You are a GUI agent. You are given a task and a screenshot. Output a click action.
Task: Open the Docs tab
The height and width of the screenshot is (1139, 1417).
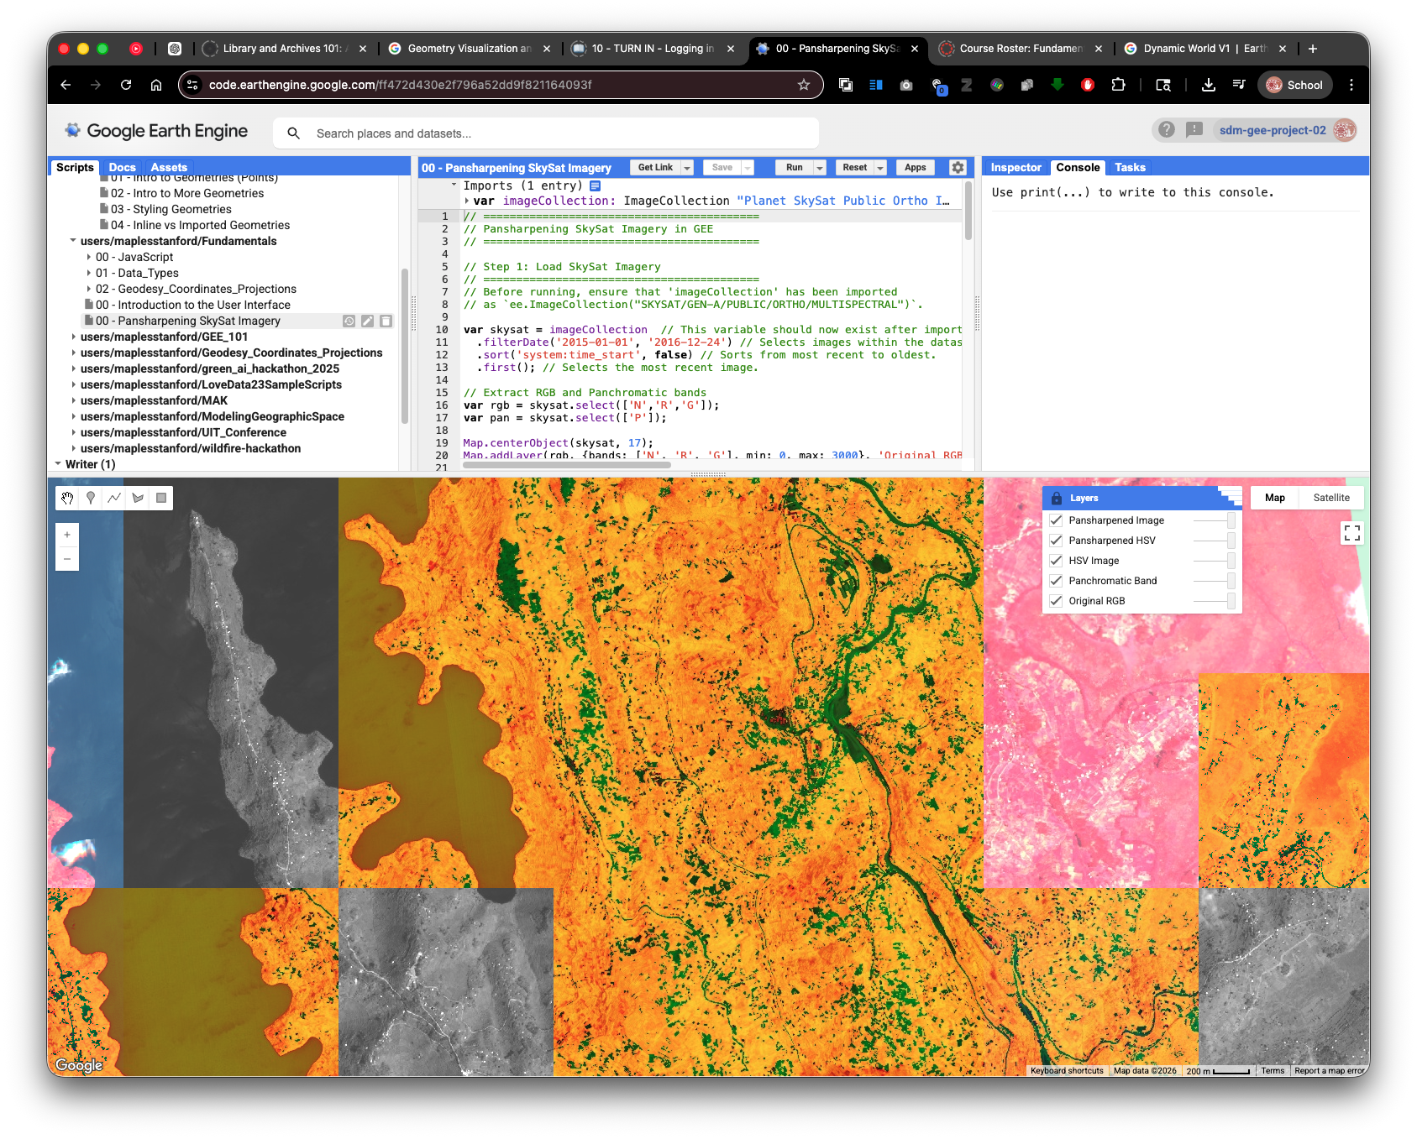coord(122,167)
